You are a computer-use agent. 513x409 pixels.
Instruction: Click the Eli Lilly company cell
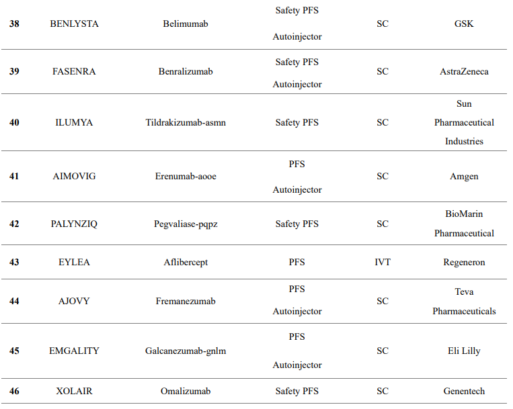(x=464, y=351)
